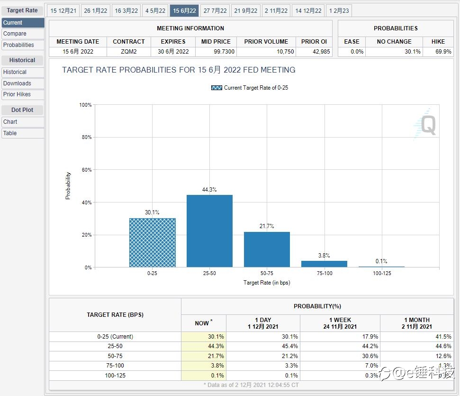
Task: Open the Downloads sidebar item
Action: [x=23, y=83]
